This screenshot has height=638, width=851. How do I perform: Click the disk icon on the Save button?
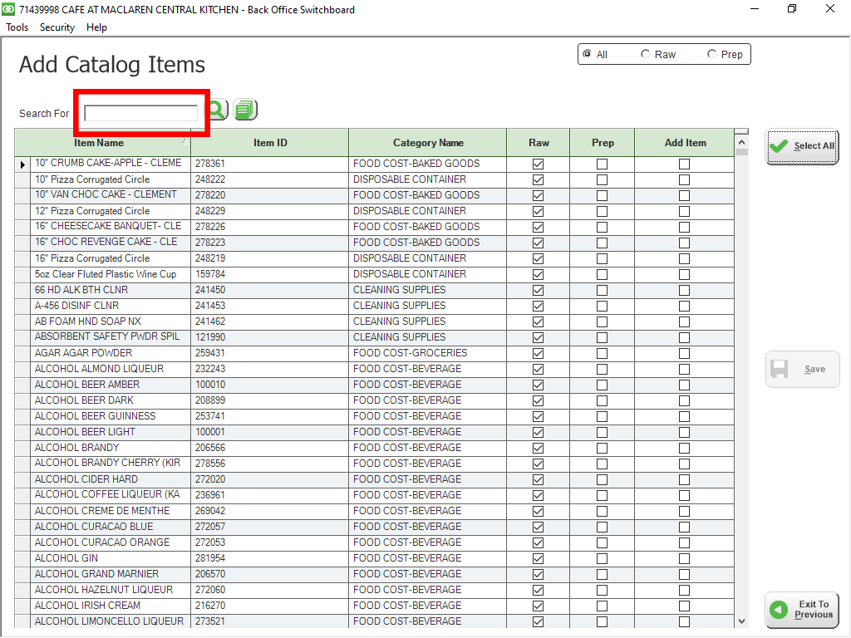(x=780, y=369)
